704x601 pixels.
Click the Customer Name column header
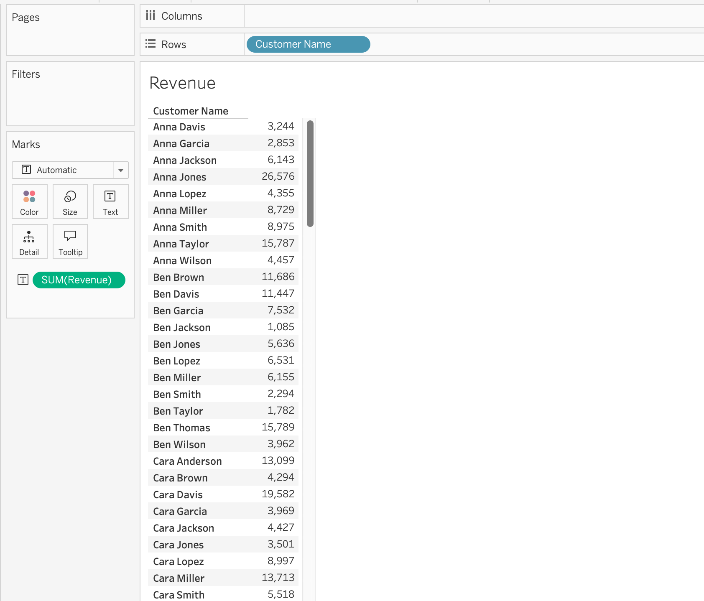191,111
